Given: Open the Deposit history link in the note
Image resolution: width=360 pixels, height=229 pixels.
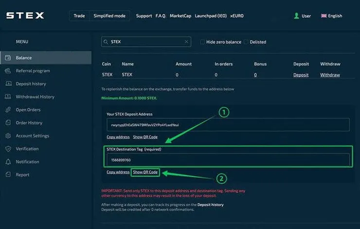Looking at the screenshot, I should click(210, 205).
